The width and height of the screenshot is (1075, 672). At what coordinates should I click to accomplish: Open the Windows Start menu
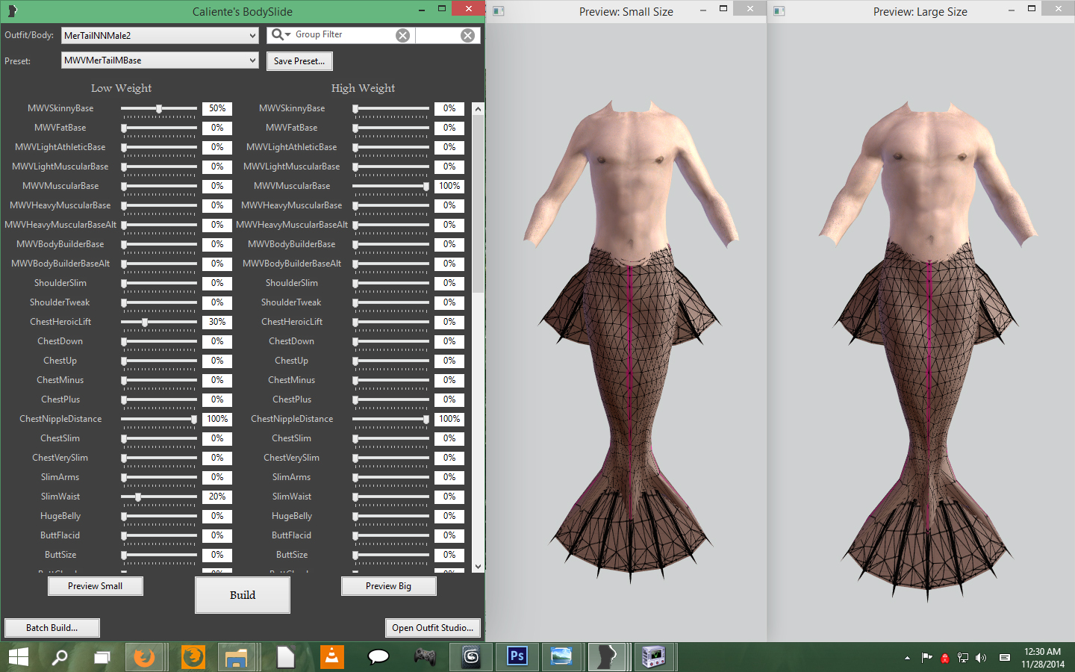tap(18, 657)
